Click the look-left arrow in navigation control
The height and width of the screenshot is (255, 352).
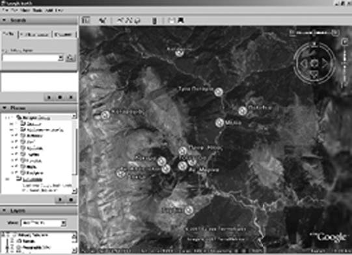pos(305,64)
